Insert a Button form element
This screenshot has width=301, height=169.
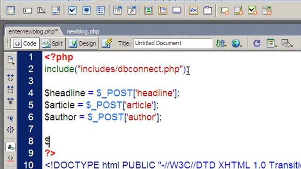tap(177, 10)
